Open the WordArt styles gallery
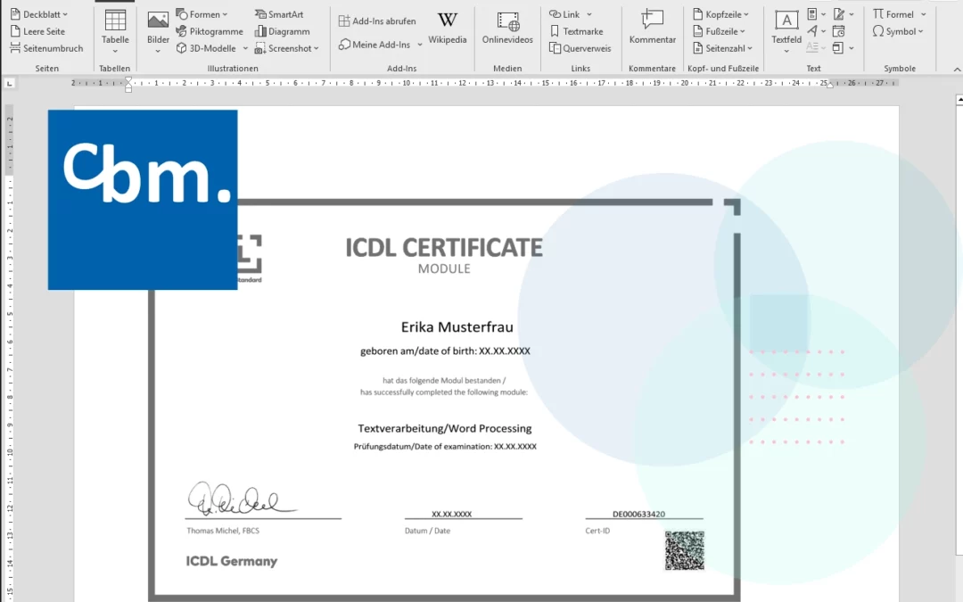Screen dimensions: 963x602 click(x=816, y=30)
